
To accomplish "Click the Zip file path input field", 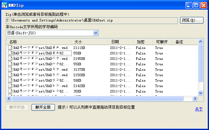I will [x=92, y=20].
